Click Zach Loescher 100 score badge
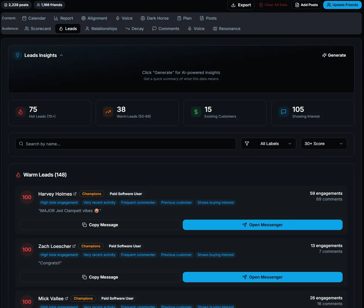The image size is (364, 308). click(x=27, y=250)
